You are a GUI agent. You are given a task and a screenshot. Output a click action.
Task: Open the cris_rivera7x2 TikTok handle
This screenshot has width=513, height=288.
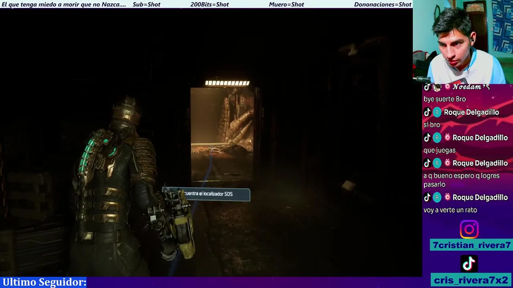tap(471, 280)
